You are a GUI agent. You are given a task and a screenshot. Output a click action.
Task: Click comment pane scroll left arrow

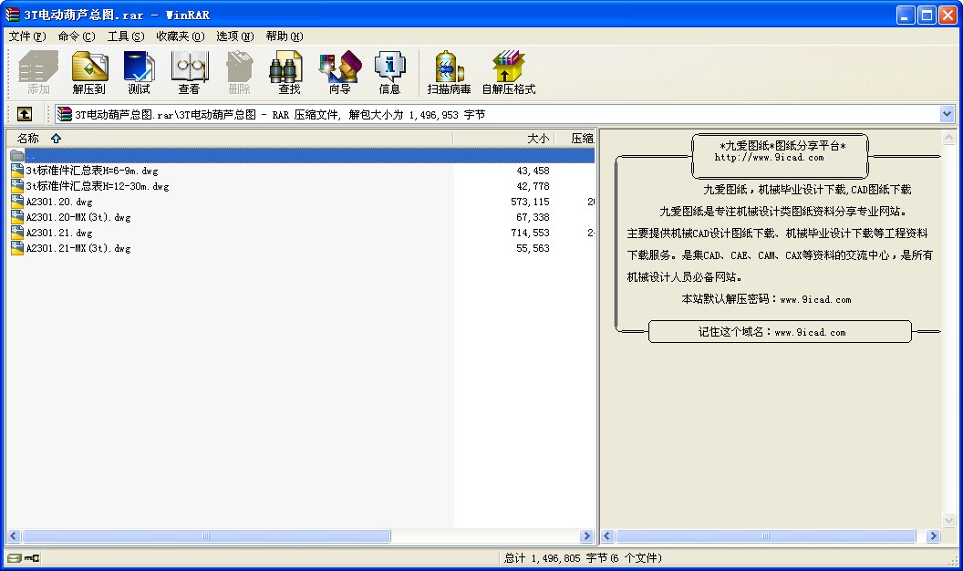pyautogui.click(x=607, y=536)
